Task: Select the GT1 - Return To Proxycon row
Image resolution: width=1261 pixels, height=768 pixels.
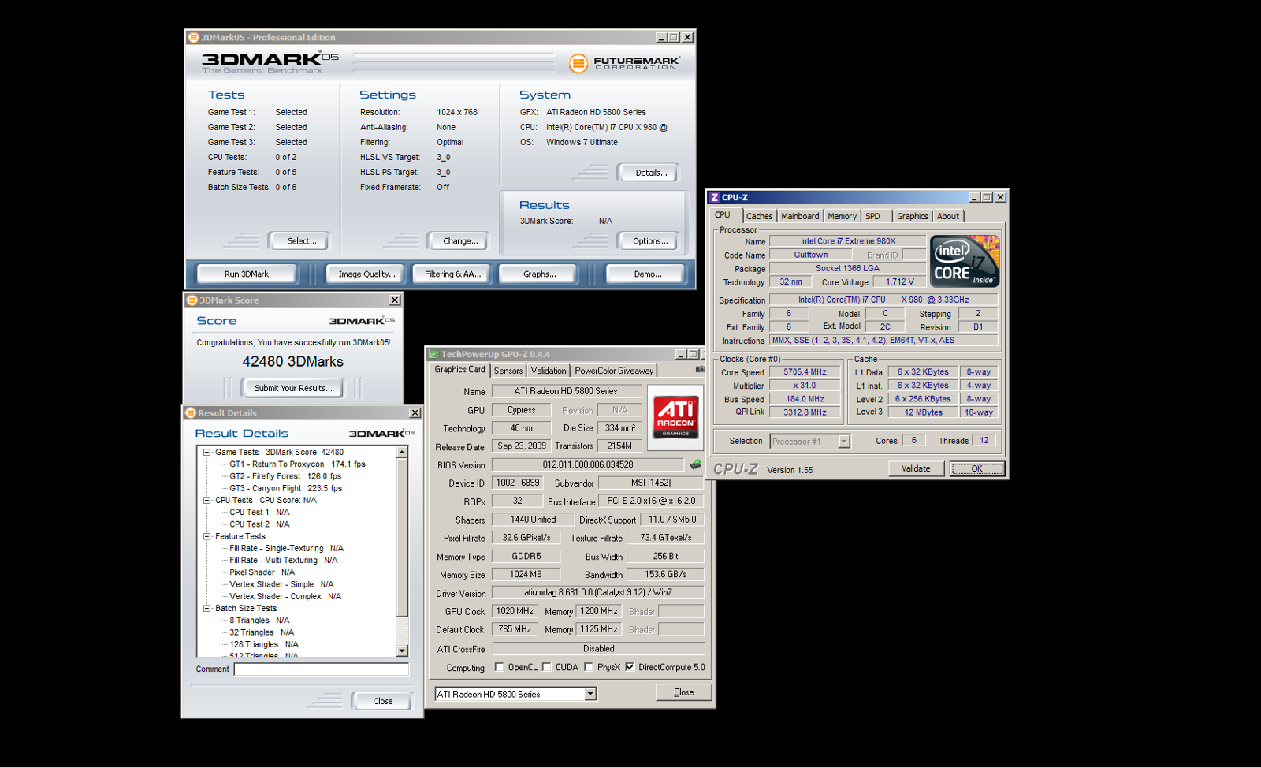Action: tap(297, 464)
